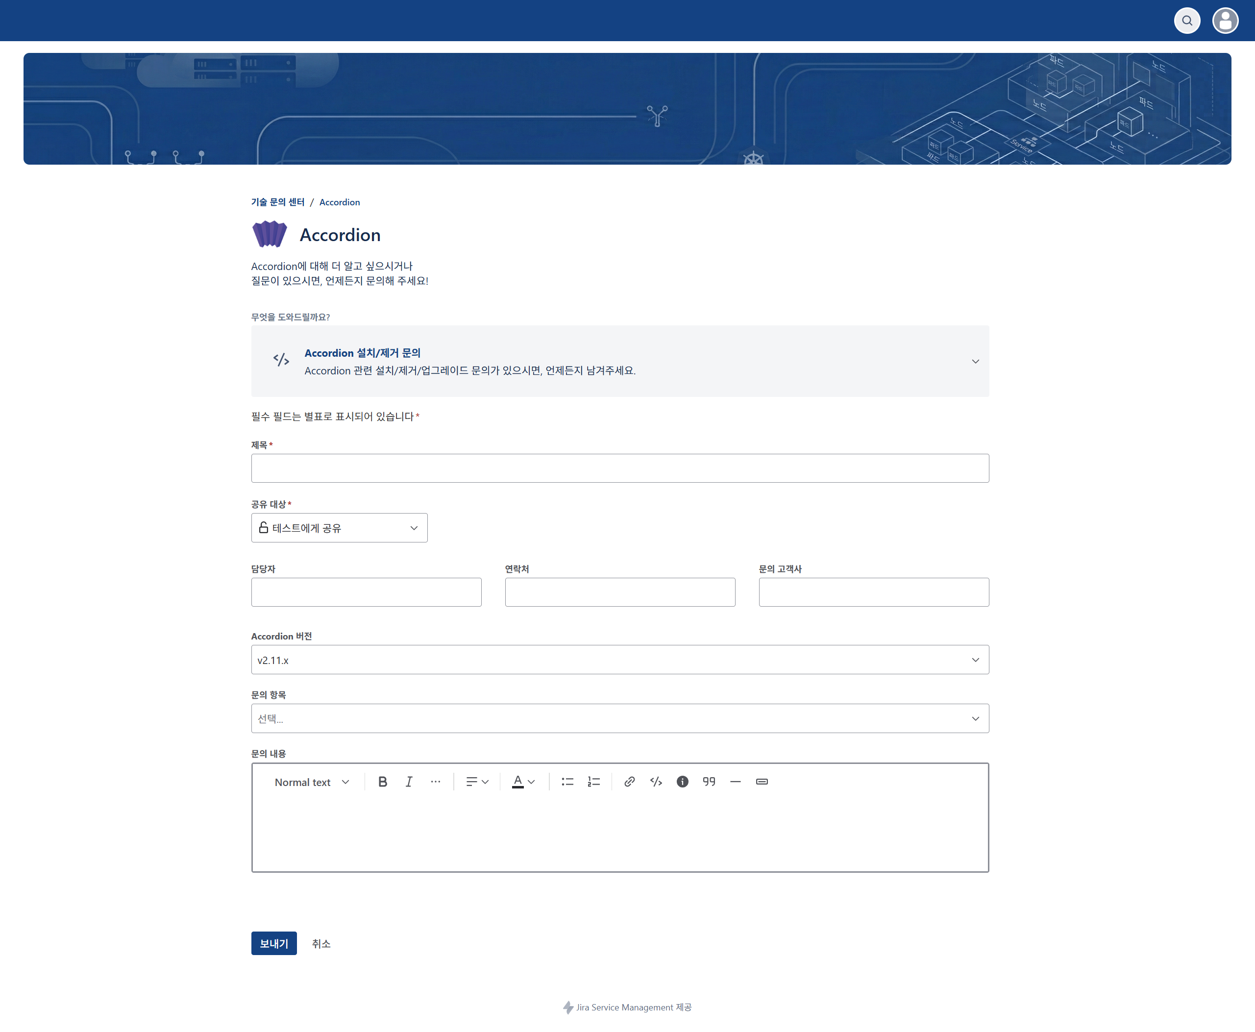1255x1032 pixels.
Task: Insert a bullet list
Action: click(x=567, y=782)
